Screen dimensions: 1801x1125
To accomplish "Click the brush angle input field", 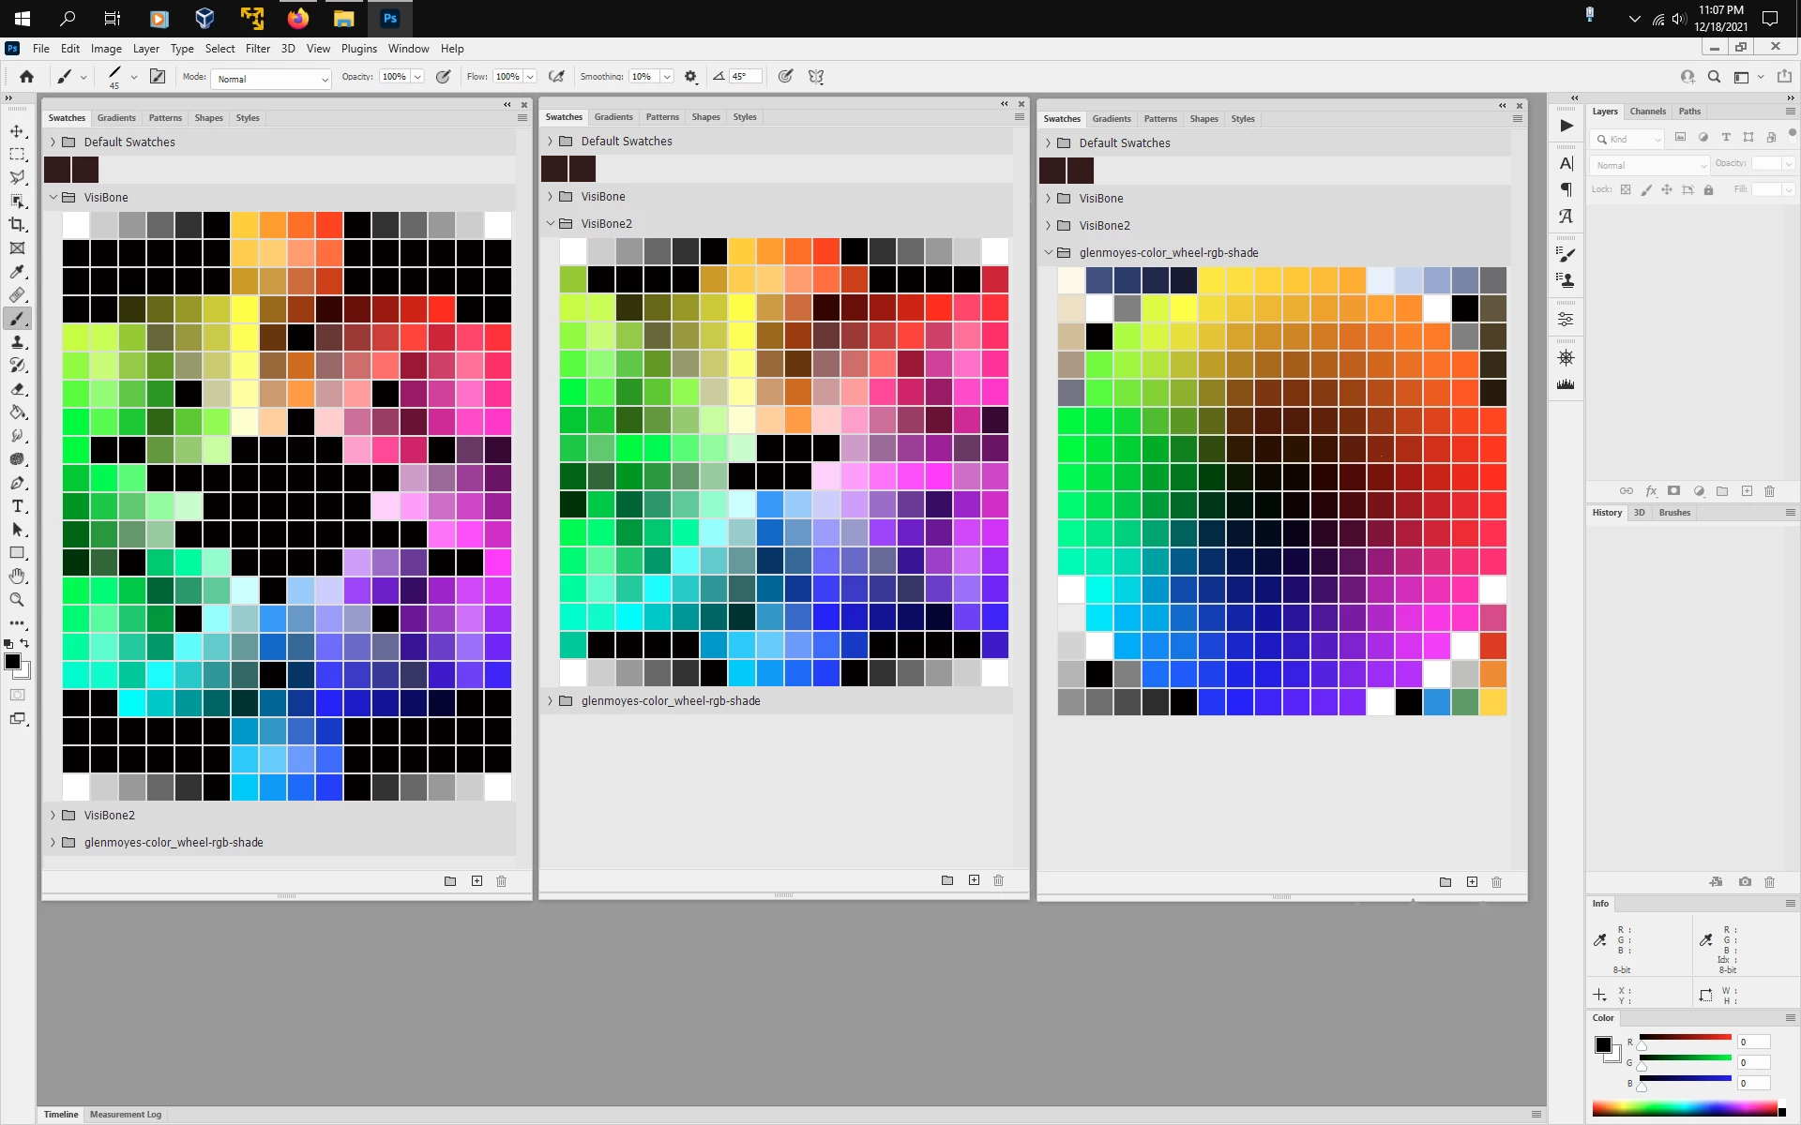I will point(744,77).
